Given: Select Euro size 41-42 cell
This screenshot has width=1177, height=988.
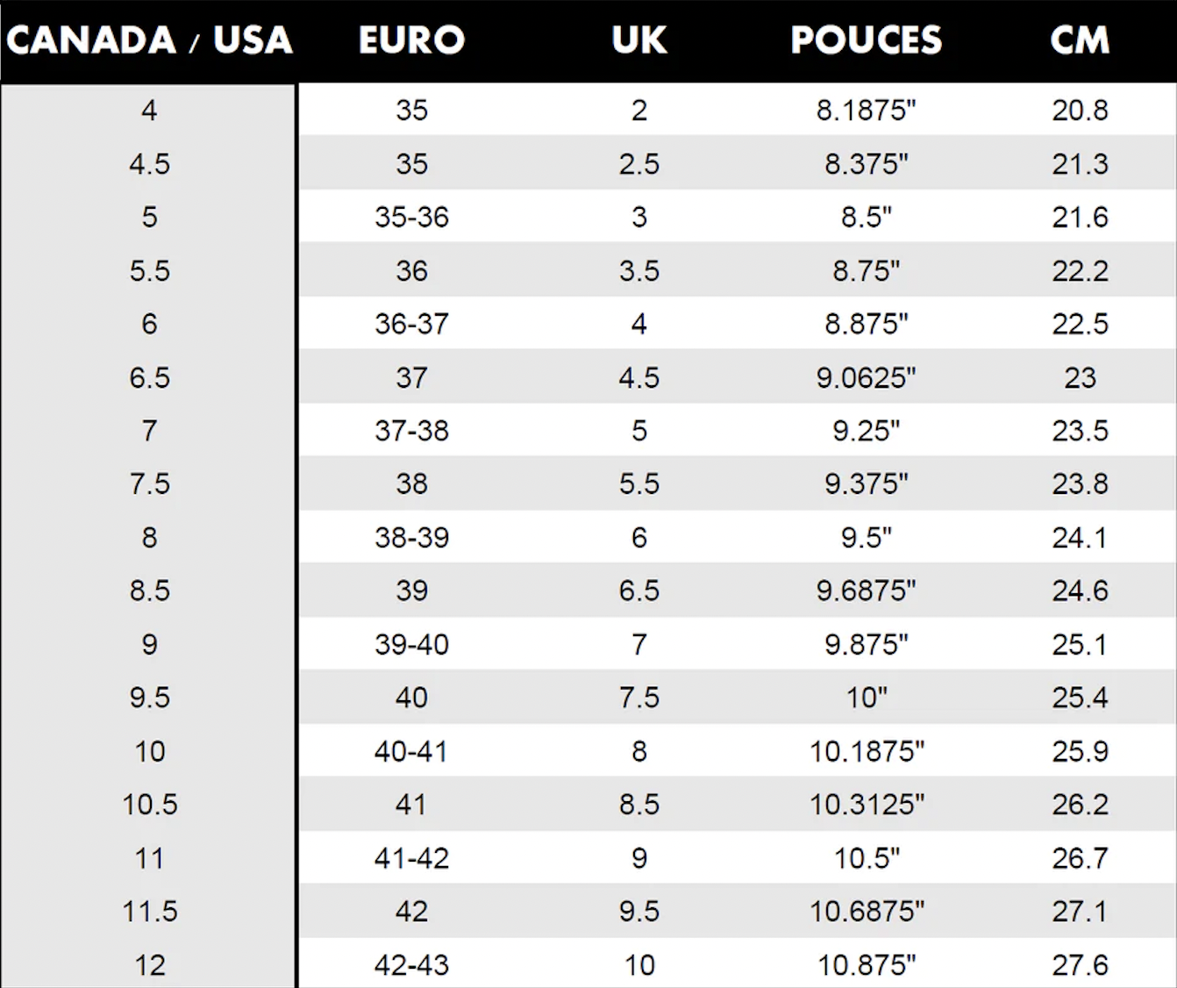Looking at the screenshot, I should click(411, 858).
